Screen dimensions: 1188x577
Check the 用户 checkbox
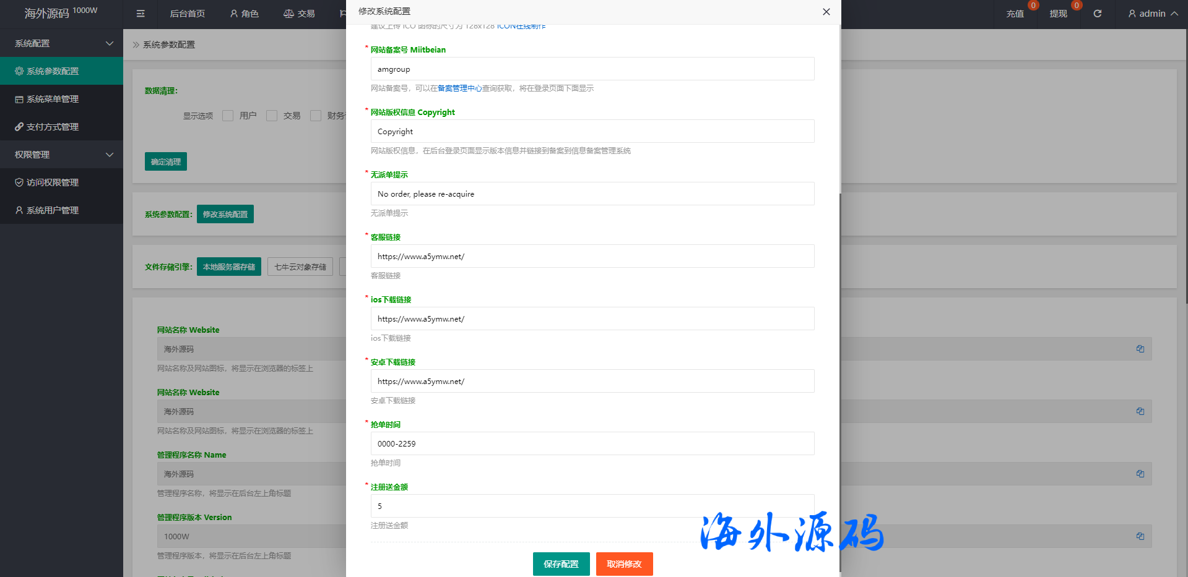point(228,116)
